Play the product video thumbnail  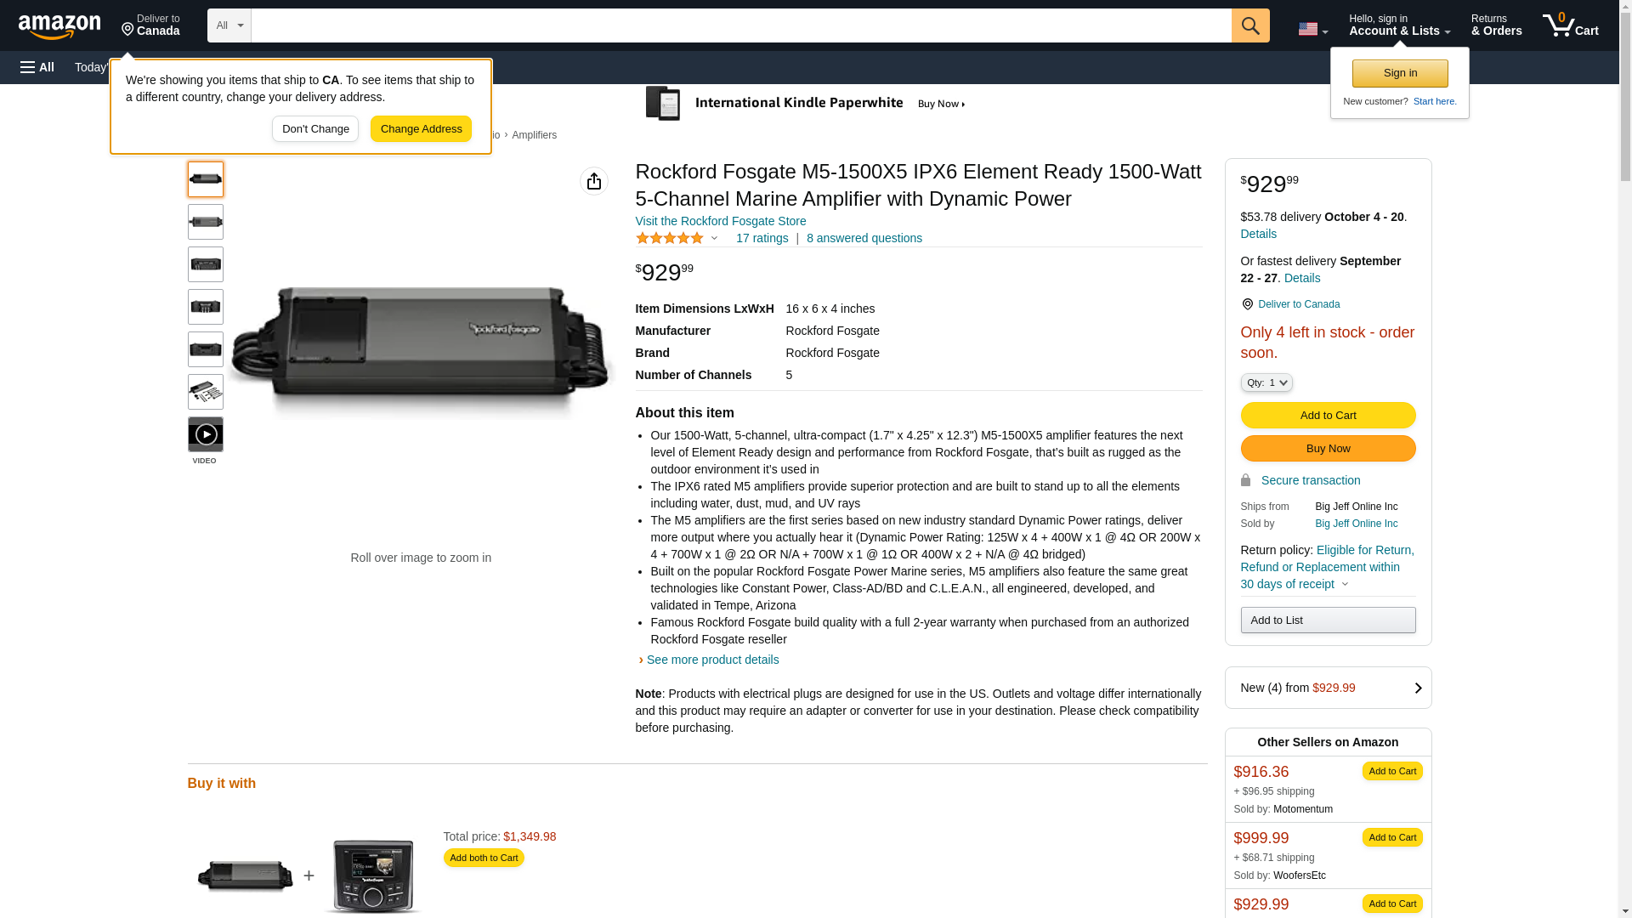coord(205,434)
